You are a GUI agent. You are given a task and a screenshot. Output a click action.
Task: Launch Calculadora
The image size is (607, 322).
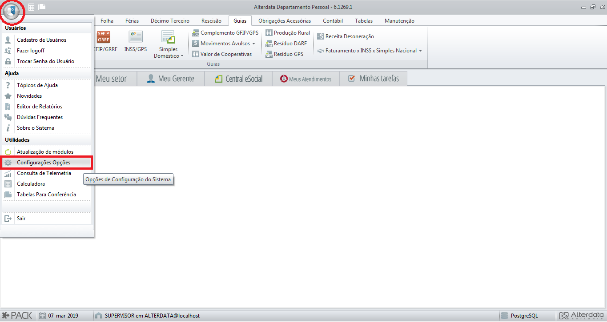[x=47, y=184]
